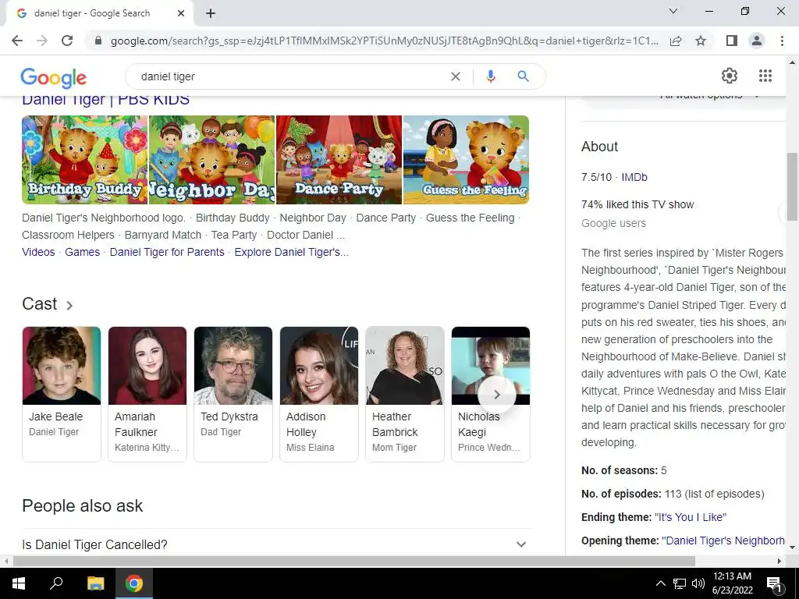Open Nicholas Kaegi cast card
This screenshot has height=599, width=799.
[x=491, y=394]
